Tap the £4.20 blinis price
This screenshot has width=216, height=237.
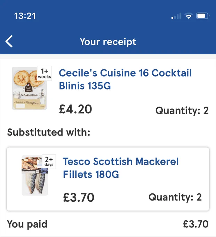coord(75,109)
